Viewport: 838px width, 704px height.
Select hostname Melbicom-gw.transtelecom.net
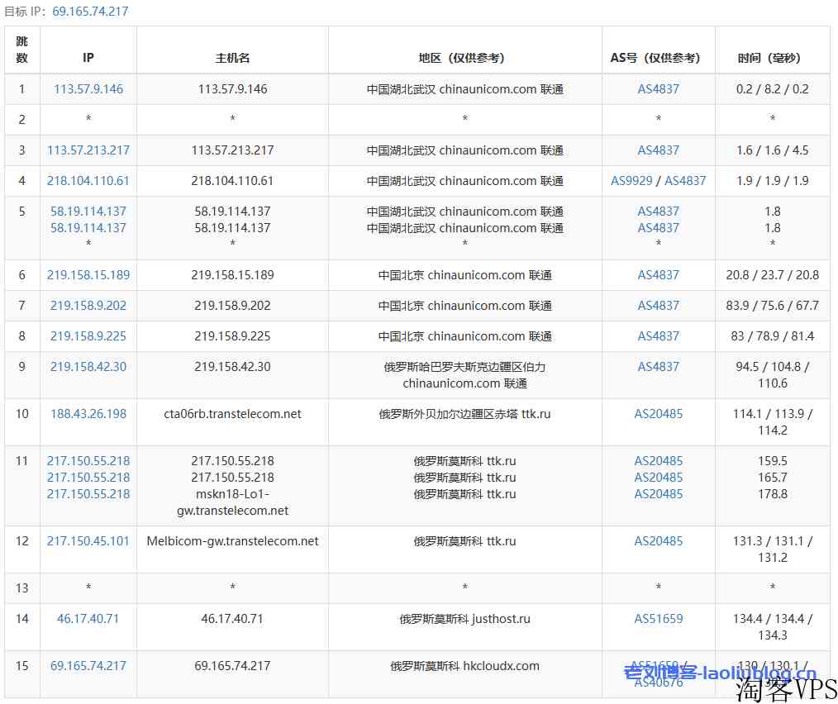[x=232, y=541]
